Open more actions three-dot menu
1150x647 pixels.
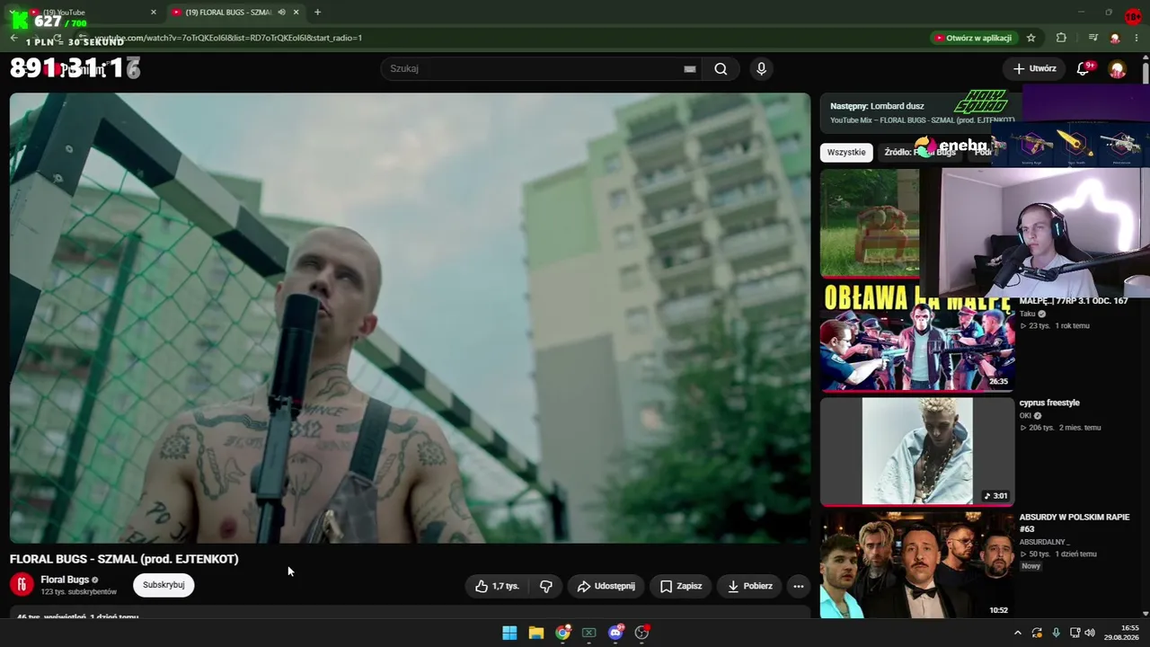798,586
